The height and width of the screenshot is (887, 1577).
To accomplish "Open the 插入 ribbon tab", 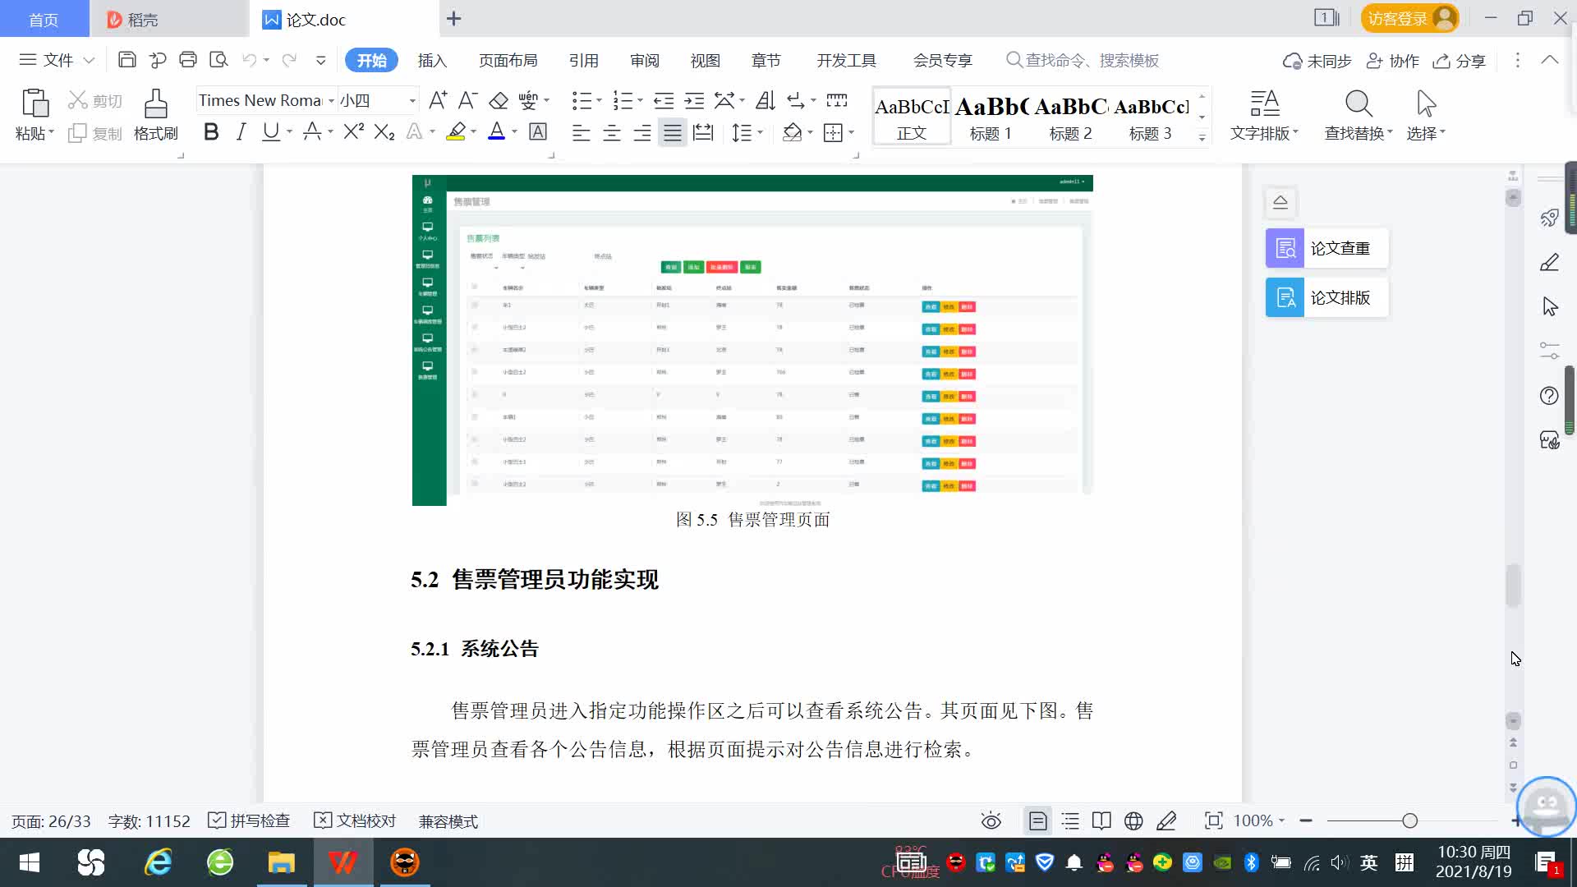I will [432, 61].
